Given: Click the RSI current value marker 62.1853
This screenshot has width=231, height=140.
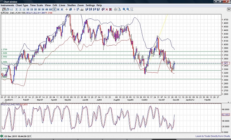Looking at the screenshot, I should [225, 115].
